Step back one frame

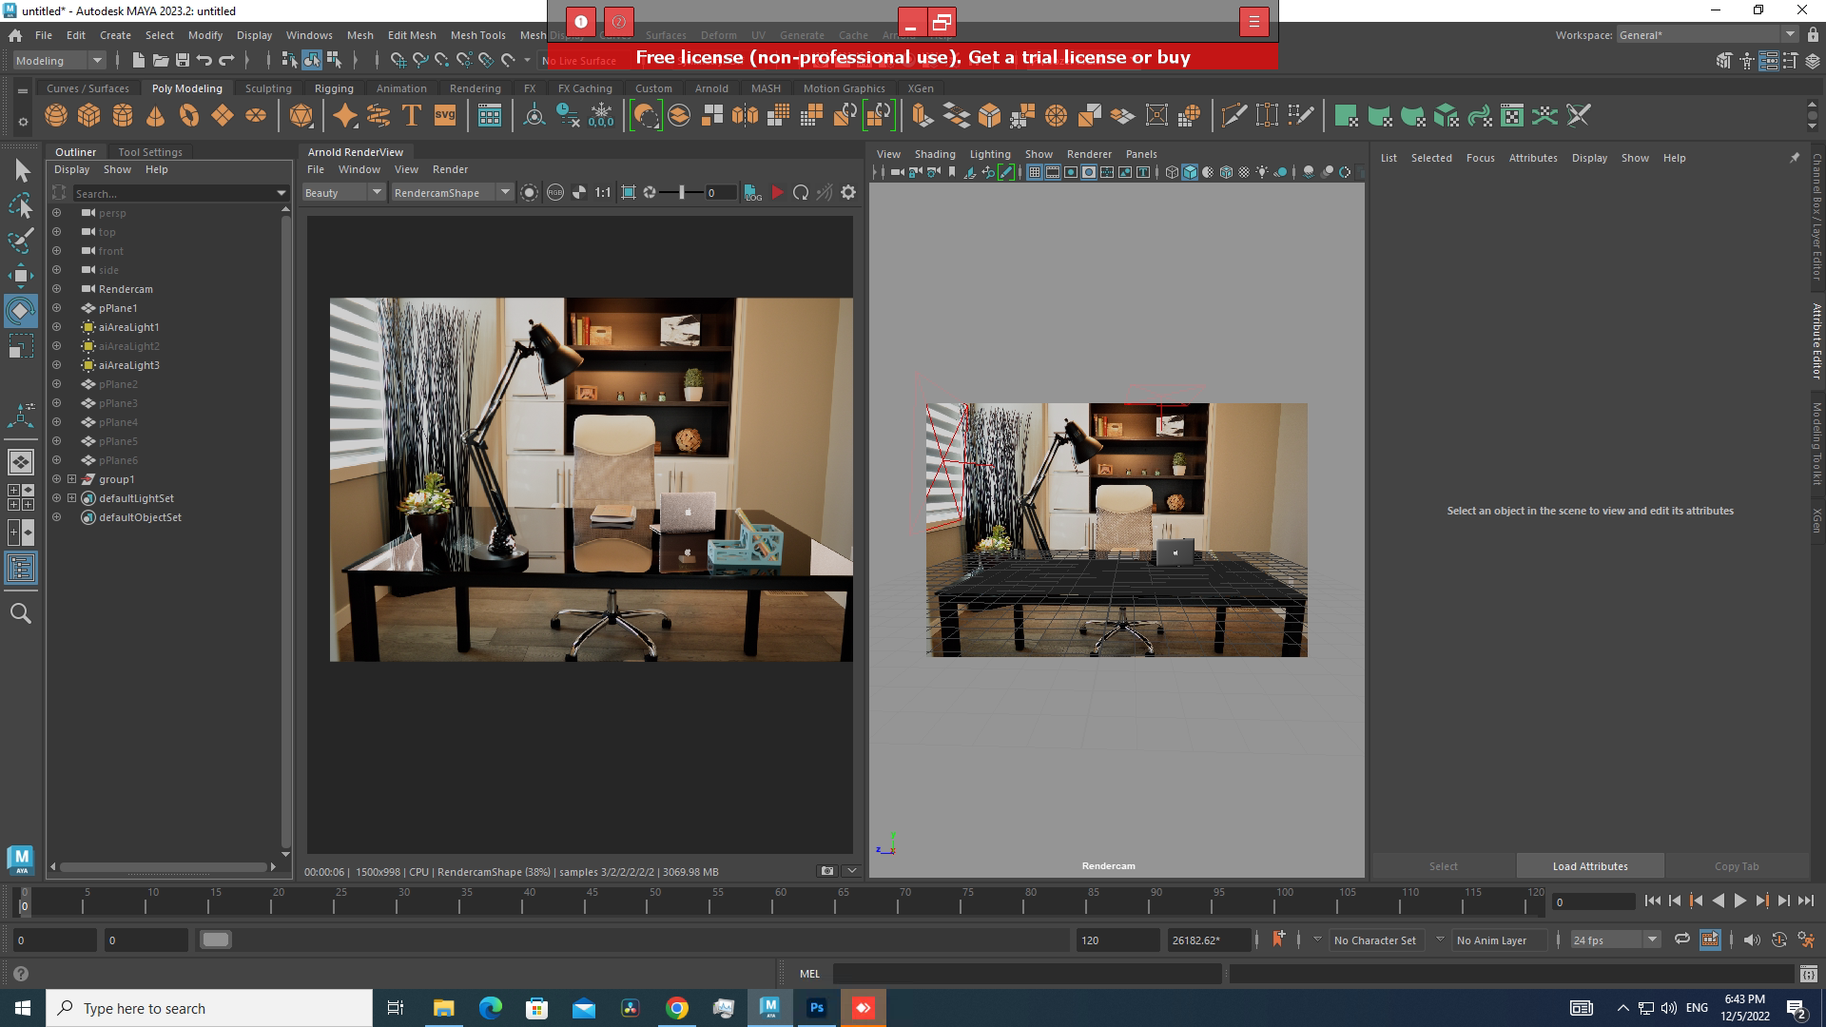point(1675,901)
